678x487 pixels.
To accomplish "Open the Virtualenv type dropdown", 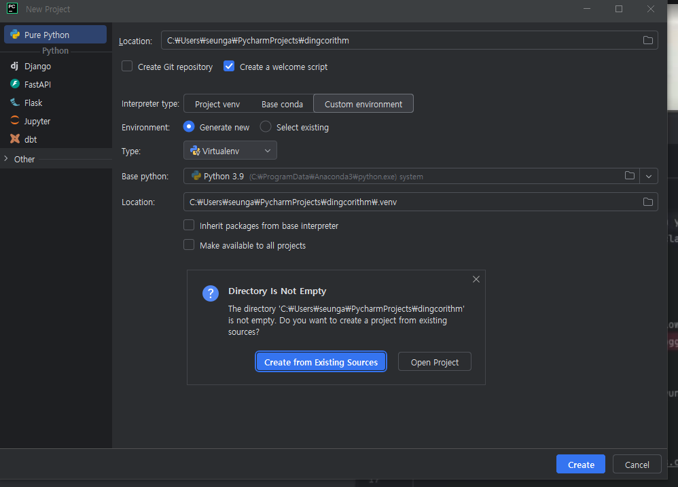I will pyautogui.click(x=230, y=150).
